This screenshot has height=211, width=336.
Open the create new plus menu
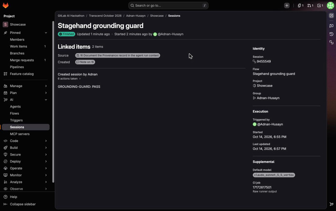click(287, 5)
